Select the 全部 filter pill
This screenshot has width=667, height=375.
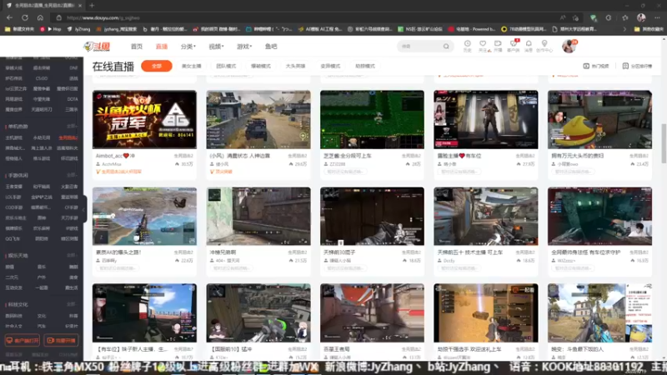[157, 66]
